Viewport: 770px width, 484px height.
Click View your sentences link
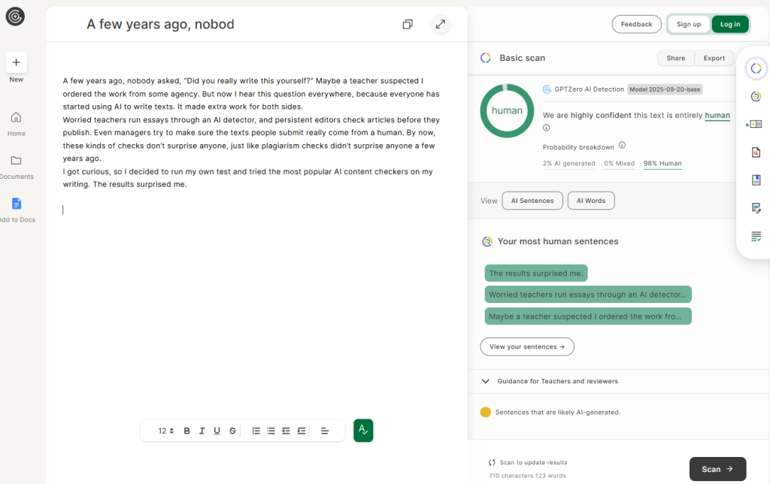click(x=526, y=346)
